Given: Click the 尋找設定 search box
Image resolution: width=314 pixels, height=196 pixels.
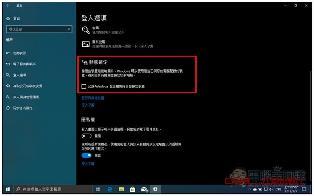Looking at the screenshot, I should pos(39,29).
